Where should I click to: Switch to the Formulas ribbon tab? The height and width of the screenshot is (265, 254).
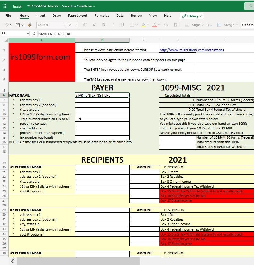102,16
